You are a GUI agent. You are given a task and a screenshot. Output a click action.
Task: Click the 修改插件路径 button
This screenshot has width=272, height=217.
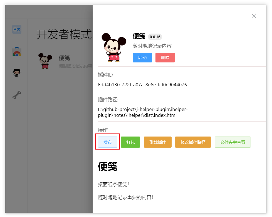[x=193, y=142]
